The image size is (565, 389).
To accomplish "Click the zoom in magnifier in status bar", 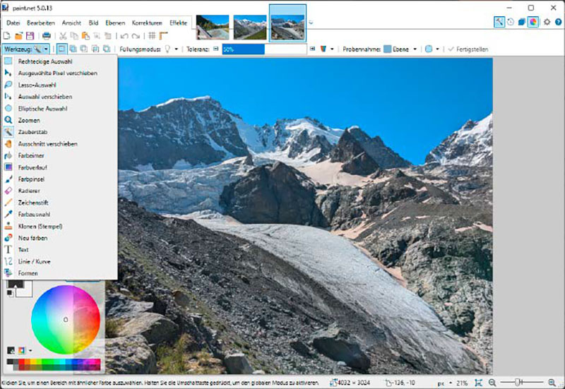I will click(552, 383).
